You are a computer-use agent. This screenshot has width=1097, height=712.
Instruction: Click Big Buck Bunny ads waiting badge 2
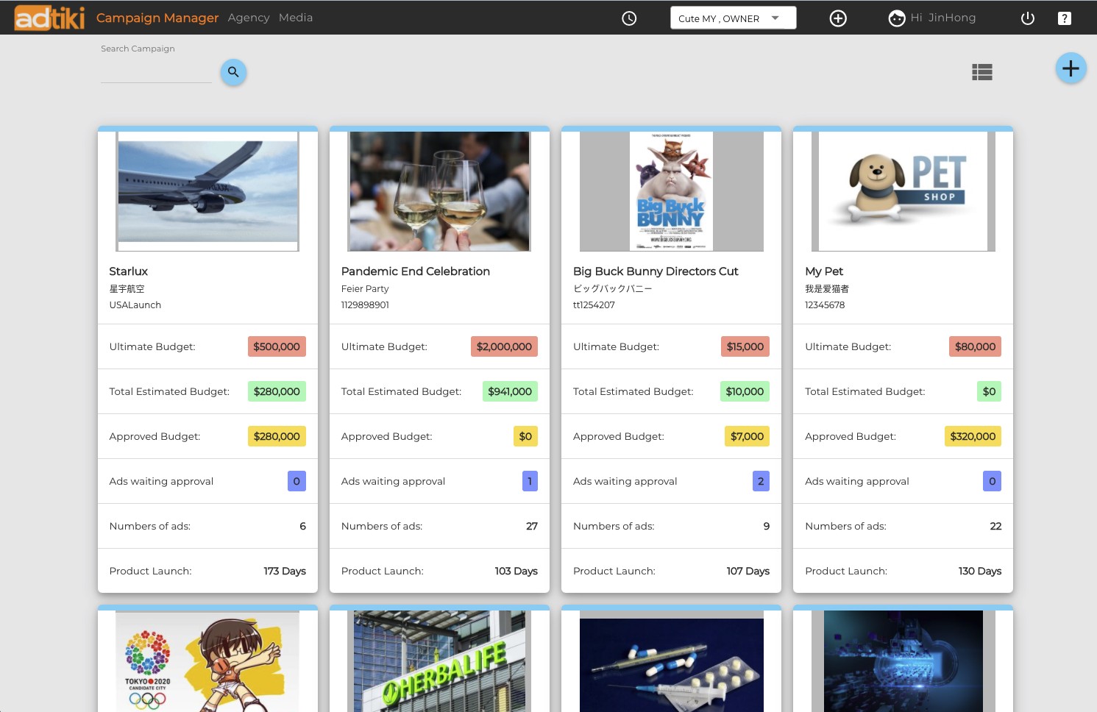(761, 481)
